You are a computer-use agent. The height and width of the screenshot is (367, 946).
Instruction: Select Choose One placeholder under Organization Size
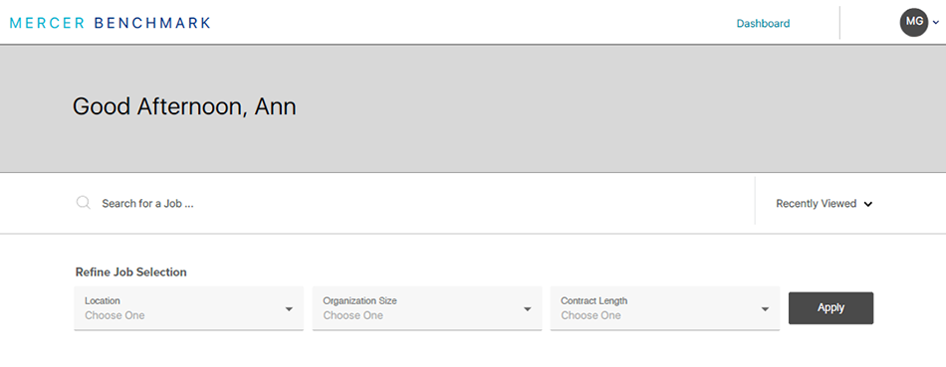pyautogui.click(x=353, y=315)
